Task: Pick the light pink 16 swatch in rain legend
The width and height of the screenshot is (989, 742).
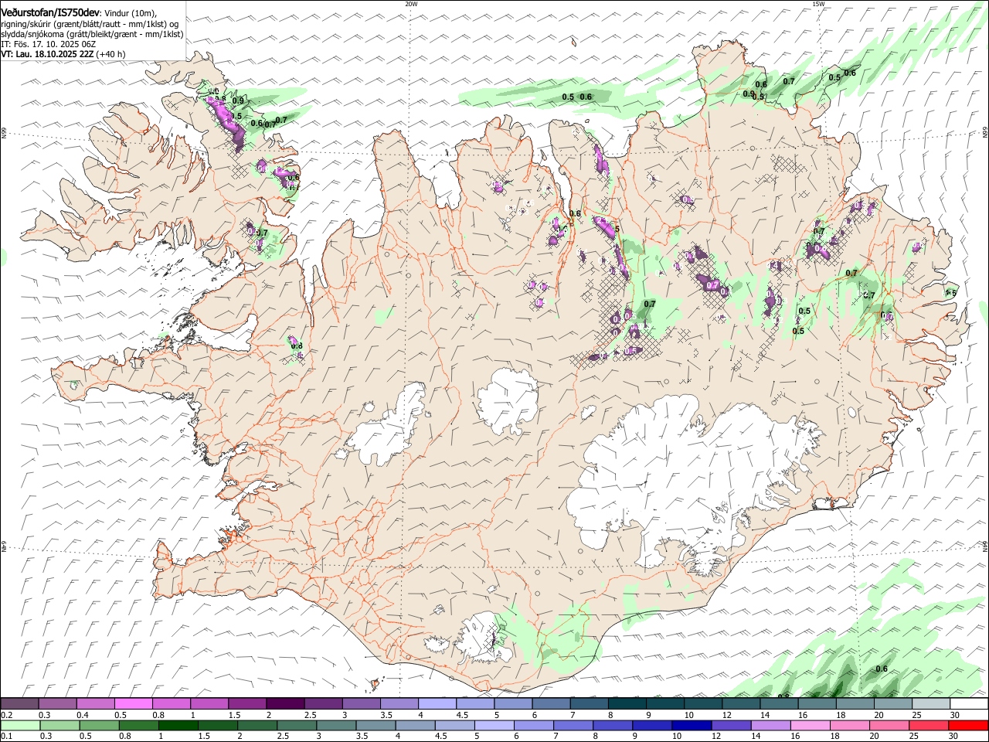Action: click(811, 726)
